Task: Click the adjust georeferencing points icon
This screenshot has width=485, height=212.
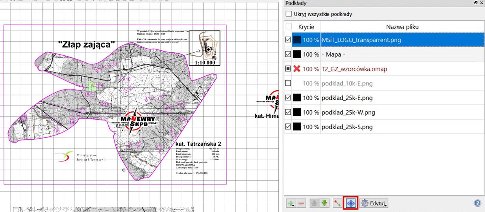Action: (337, 203)
